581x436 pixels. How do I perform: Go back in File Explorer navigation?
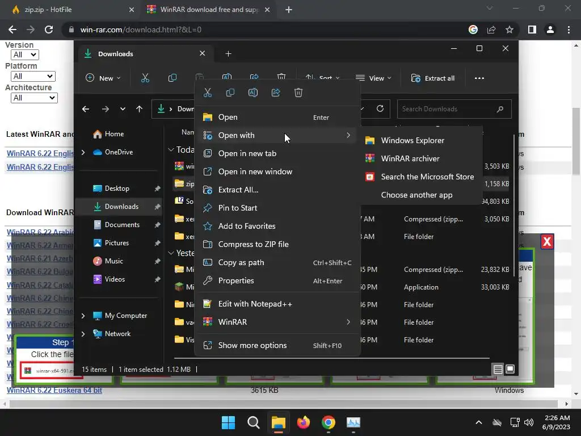point(86,109)
